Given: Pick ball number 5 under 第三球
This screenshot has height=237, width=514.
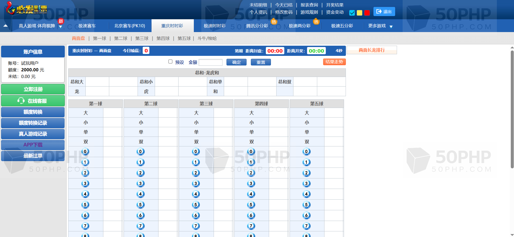Looking at the screenshot, I should [x=196, y=205].
